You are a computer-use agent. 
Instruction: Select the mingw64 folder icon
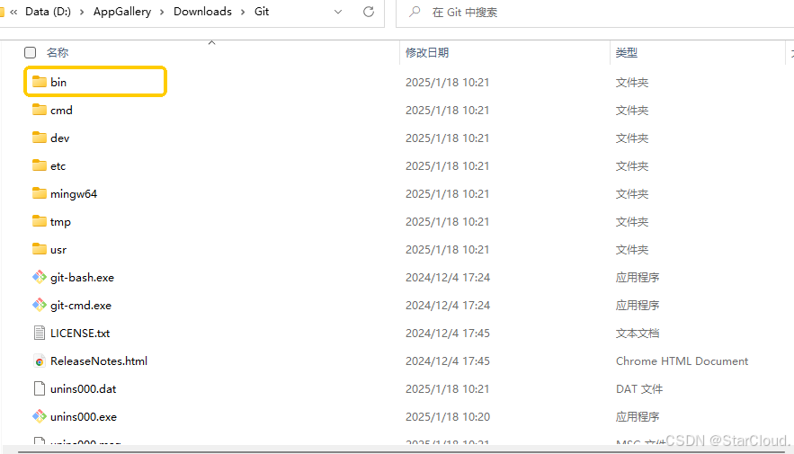pyautogui.click(x=39, y=192)
